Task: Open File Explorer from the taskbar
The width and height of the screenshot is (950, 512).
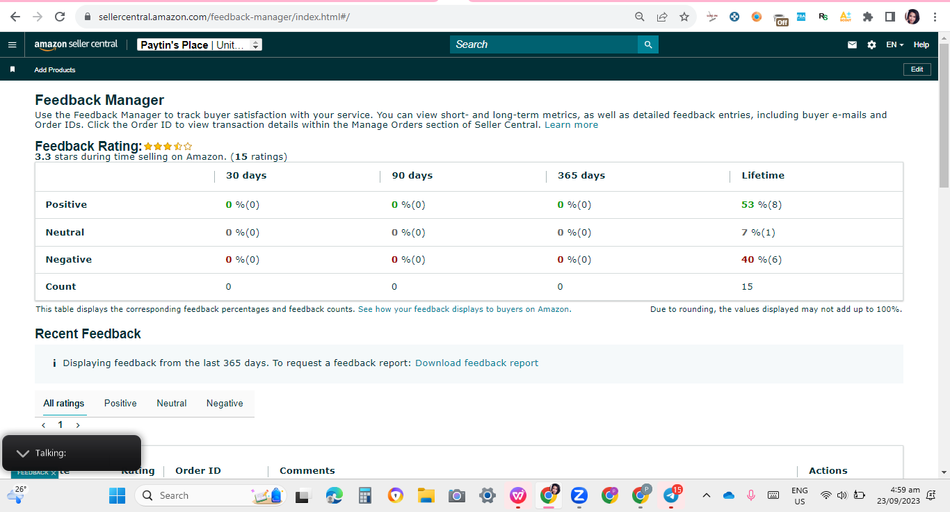Action: tap(426, 495)
